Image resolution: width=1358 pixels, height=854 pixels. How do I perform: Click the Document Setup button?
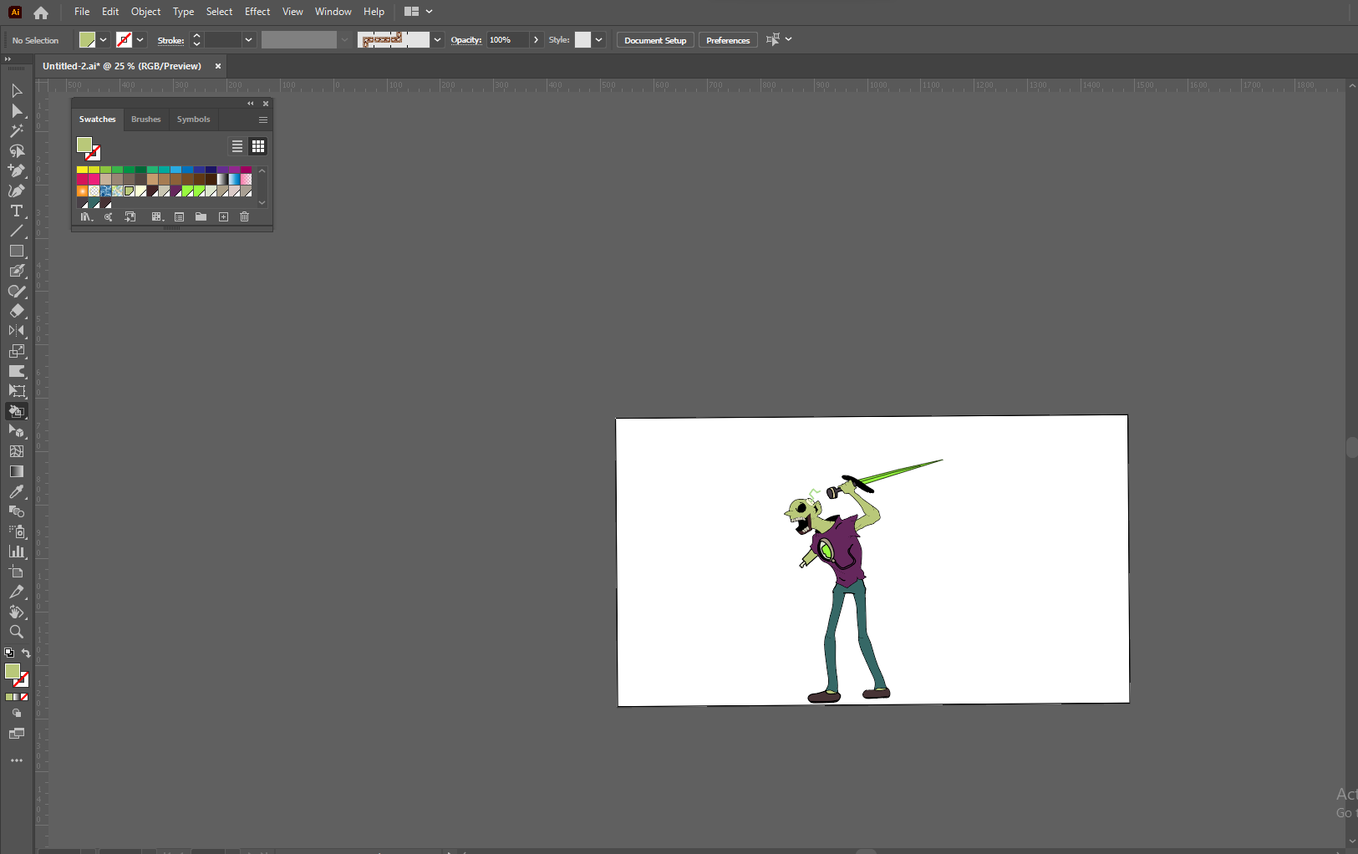[x=655, y=40]
